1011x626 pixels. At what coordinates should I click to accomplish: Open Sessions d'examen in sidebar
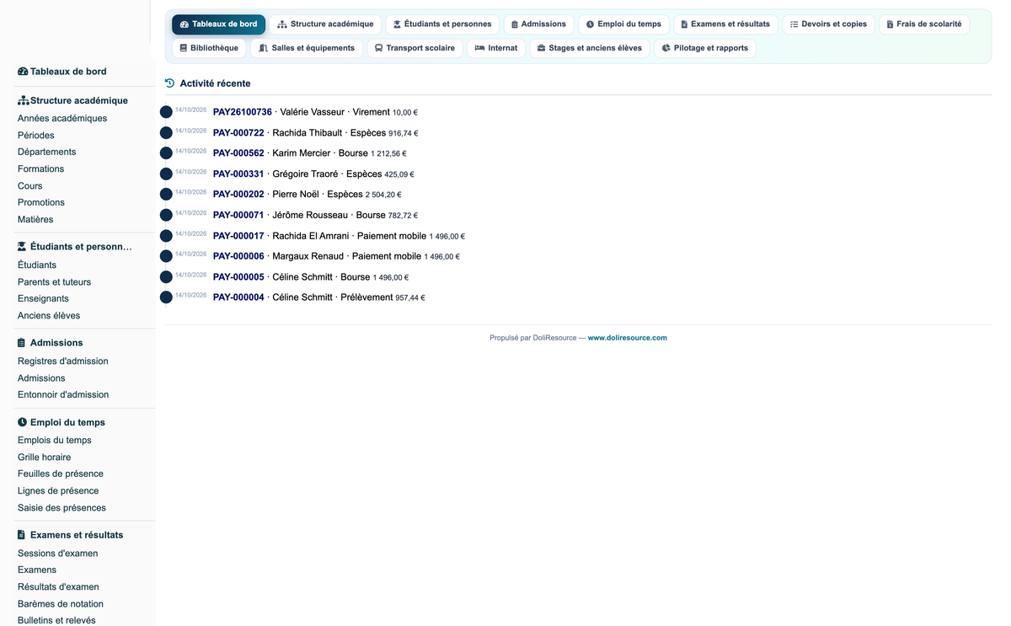coord(58,554)
